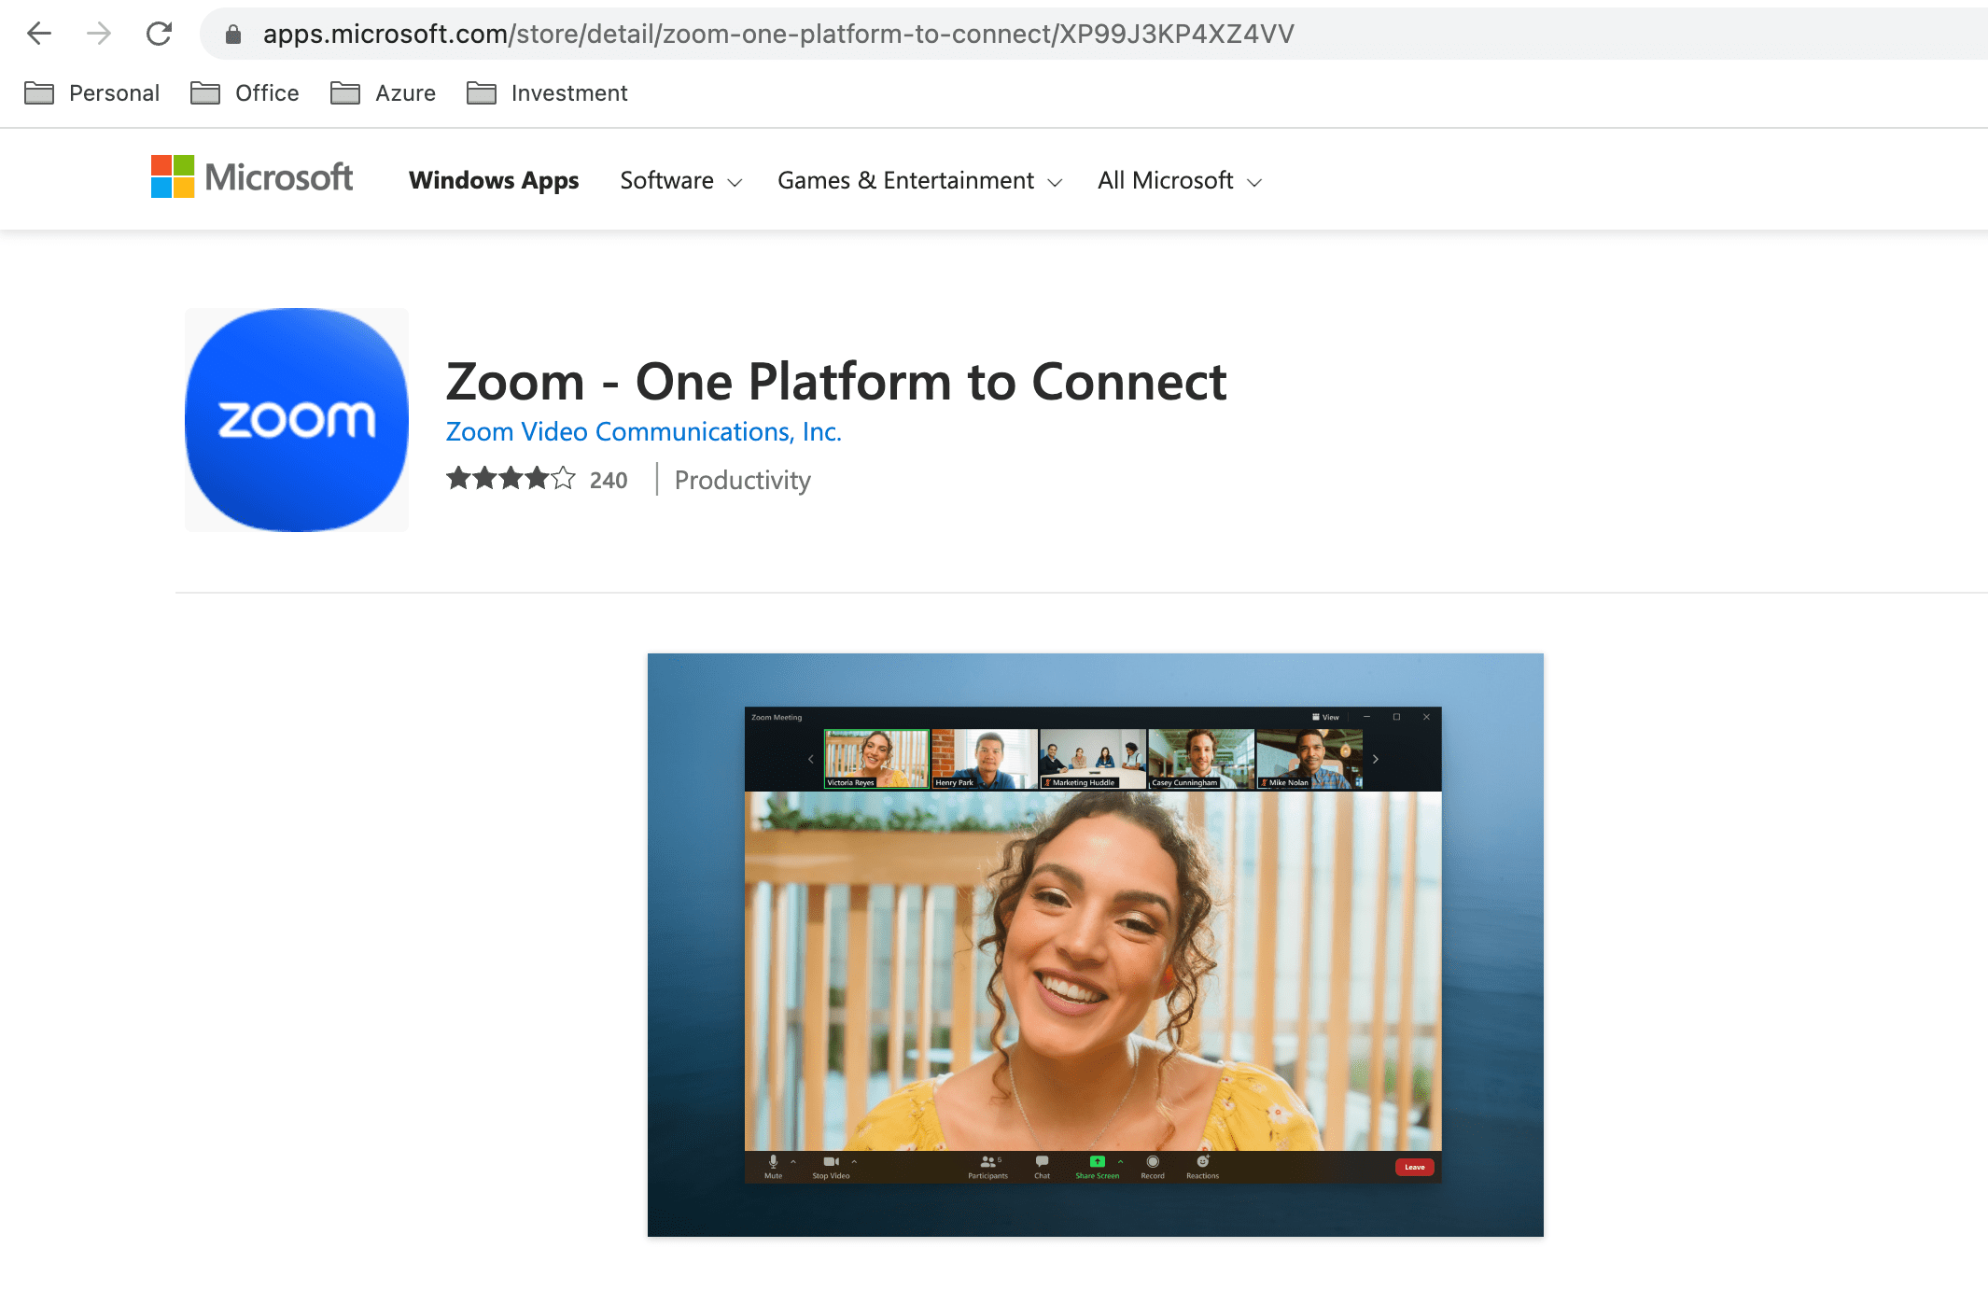This screenshot has width=1988, height=1290.
Task: Select the Windows Apps nav item
Action: pyautogui.click(x=494, y=181)
